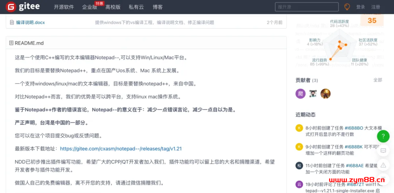The width and height of the screenshot is (394, 193).
Task: Open task #I6B8BK
Action: 354,147
